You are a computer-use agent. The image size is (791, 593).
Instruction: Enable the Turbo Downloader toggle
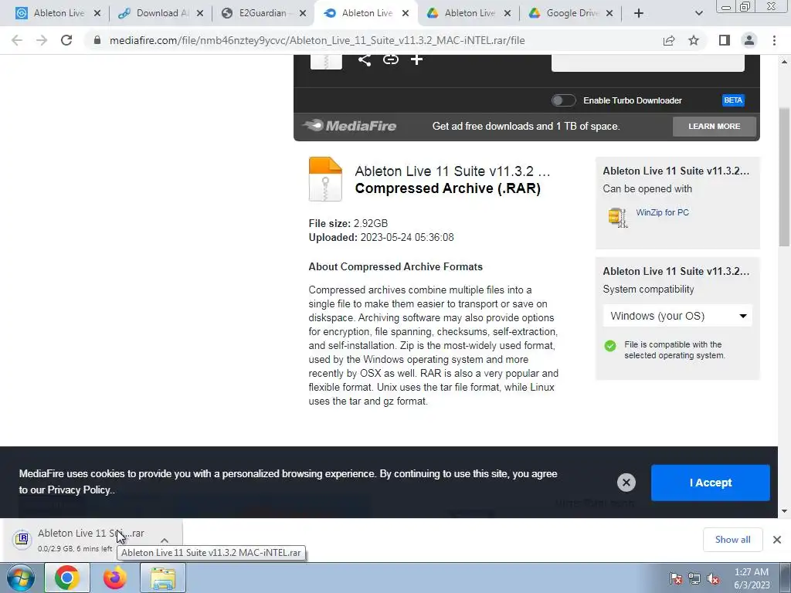point(563,100)
